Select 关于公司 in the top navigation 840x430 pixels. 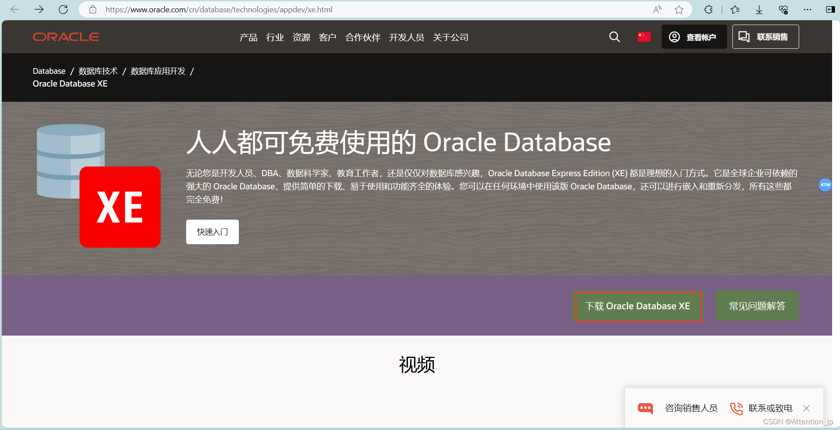pos(451,37)
